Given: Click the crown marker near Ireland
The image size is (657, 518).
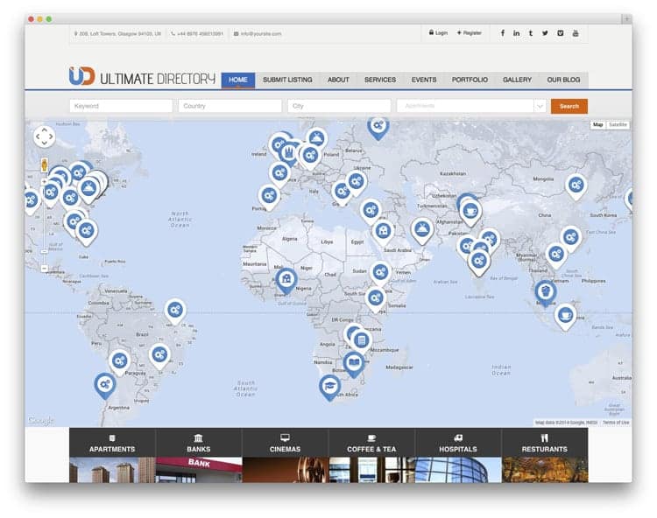Looking at the screenshot, I should (289, 153).
